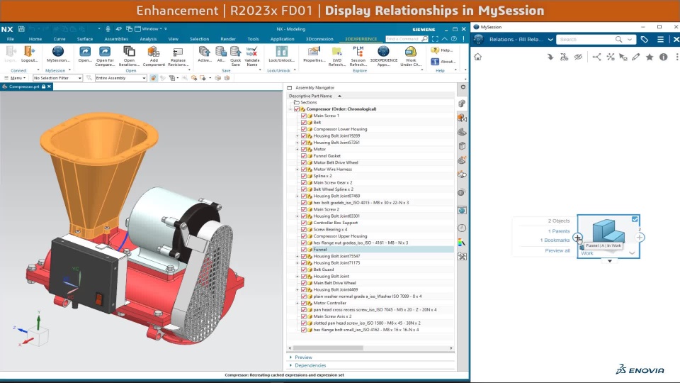
Task: Click the Preview all link in MySession
Action: coord(557,250)
